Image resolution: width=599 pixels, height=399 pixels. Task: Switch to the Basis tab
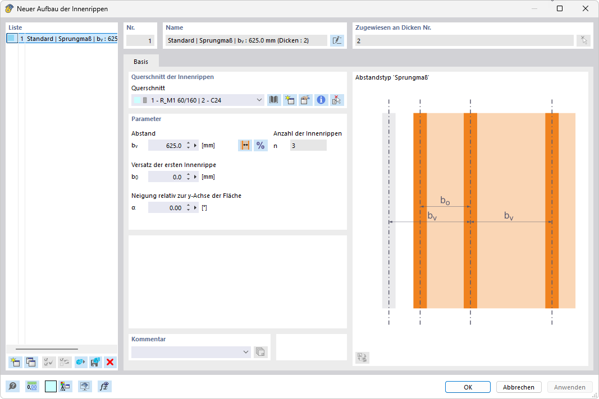coord(141,62)
